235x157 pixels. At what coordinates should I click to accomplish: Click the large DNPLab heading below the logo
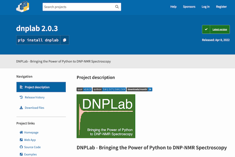(152, 148)
